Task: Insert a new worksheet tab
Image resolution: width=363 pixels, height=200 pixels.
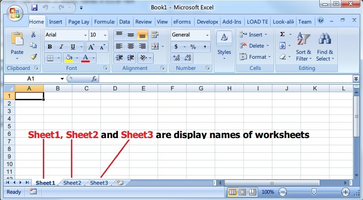Action: coord(120,183)
